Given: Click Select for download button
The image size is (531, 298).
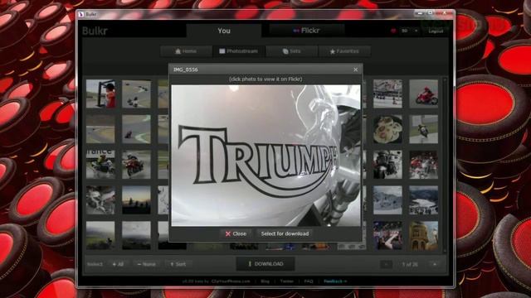Looking at the screenshot, I should click(285, 233).
